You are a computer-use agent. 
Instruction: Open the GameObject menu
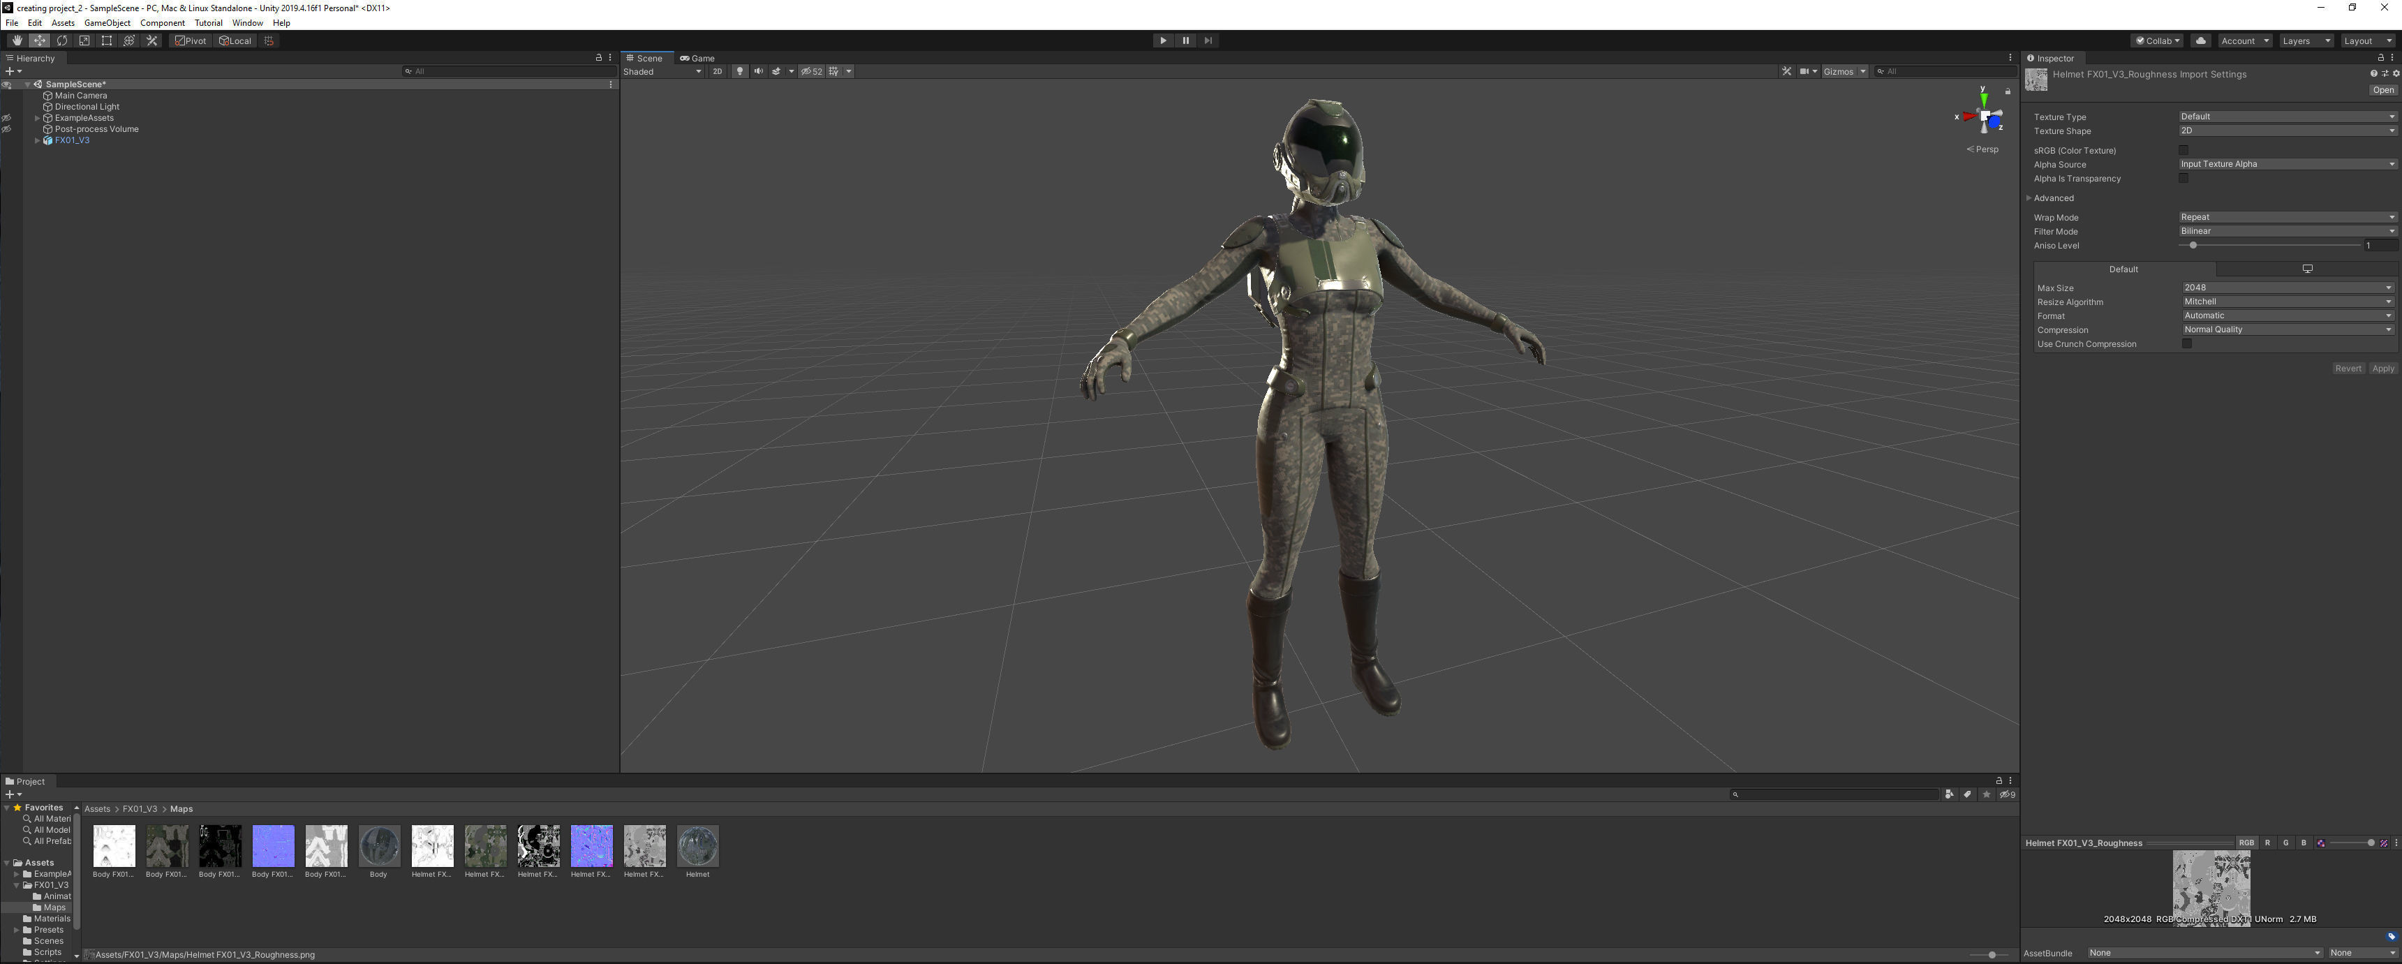click(108, 23)
